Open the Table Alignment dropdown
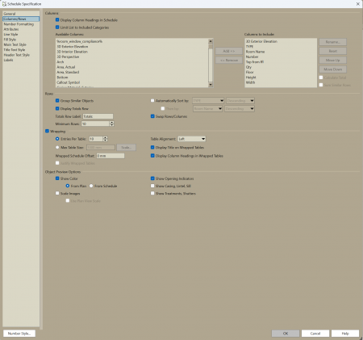Viewport: 363px width, 340px height. tap(192, 139)
